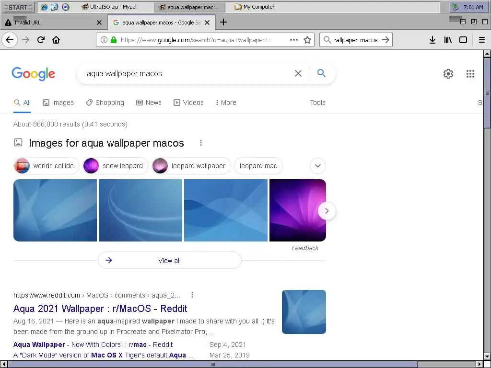Run Google search with magnifier icon
The width and height of the screenshot is (491, 368).
coord(322,73)
